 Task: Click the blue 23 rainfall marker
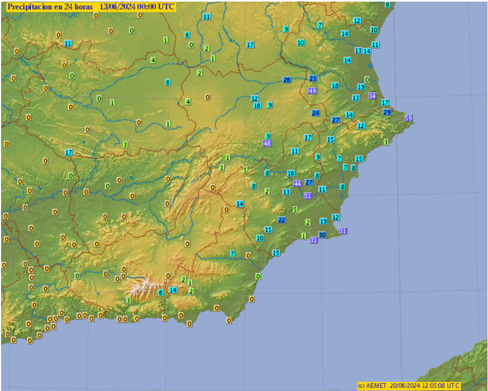tap(312, 79)
